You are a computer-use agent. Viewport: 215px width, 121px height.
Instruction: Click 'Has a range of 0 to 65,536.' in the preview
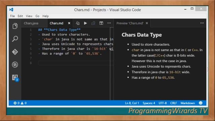pos(153,78)
